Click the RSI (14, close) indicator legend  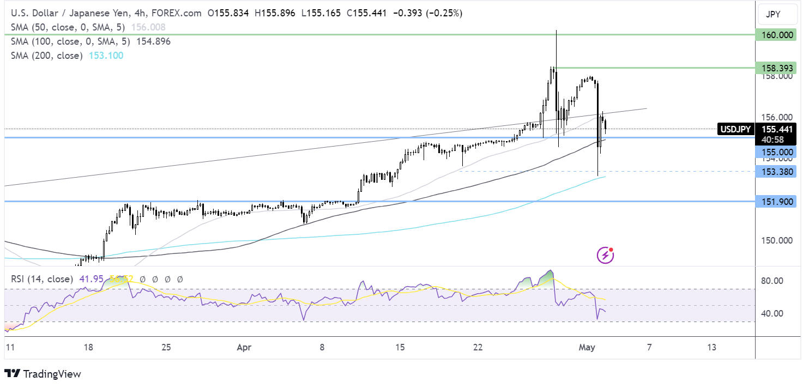tap(42, 279)
